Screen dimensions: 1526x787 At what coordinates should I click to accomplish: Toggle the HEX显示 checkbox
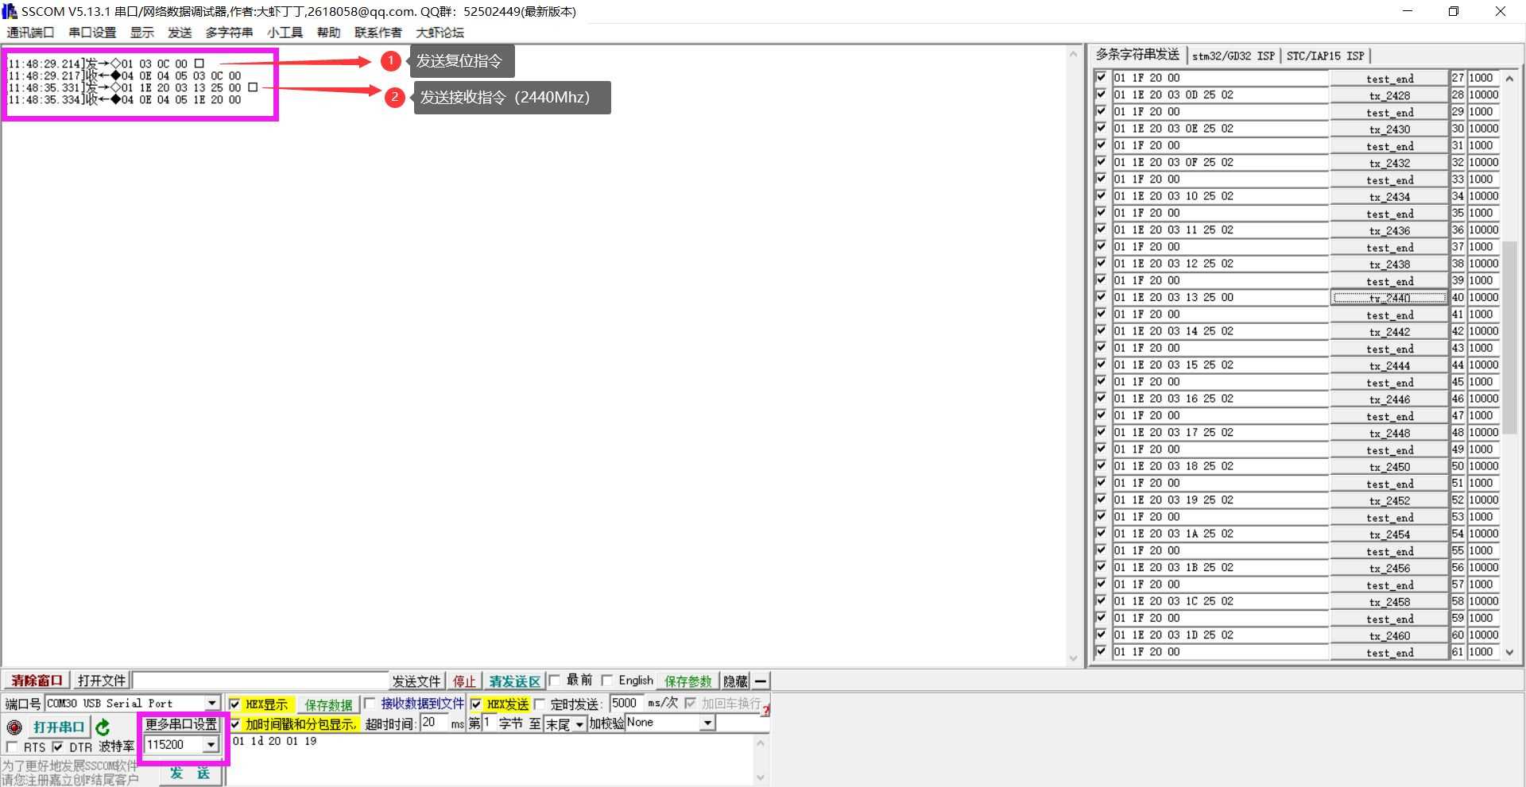pos(234,704)
